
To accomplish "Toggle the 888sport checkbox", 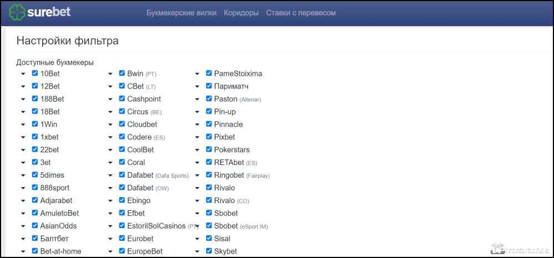I will coord(34,188).
